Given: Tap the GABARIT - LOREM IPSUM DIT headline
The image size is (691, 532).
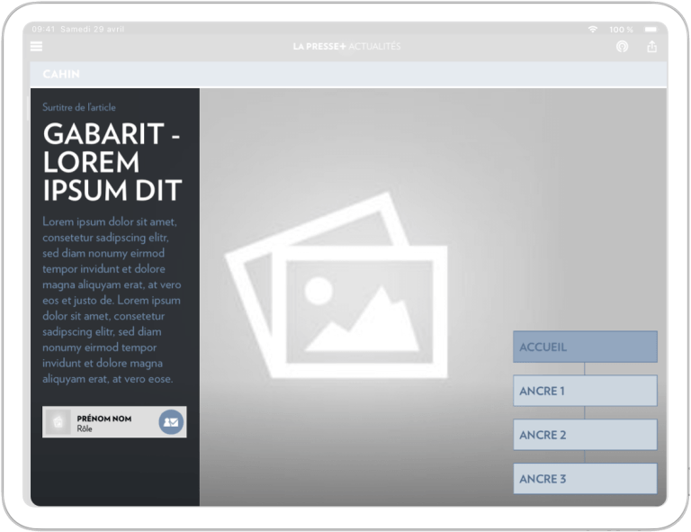Looking at the screenshot, I should [x=112, y=162].
